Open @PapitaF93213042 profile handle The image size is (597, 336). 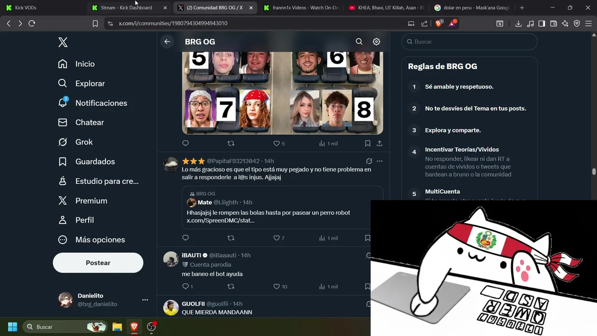233,161
